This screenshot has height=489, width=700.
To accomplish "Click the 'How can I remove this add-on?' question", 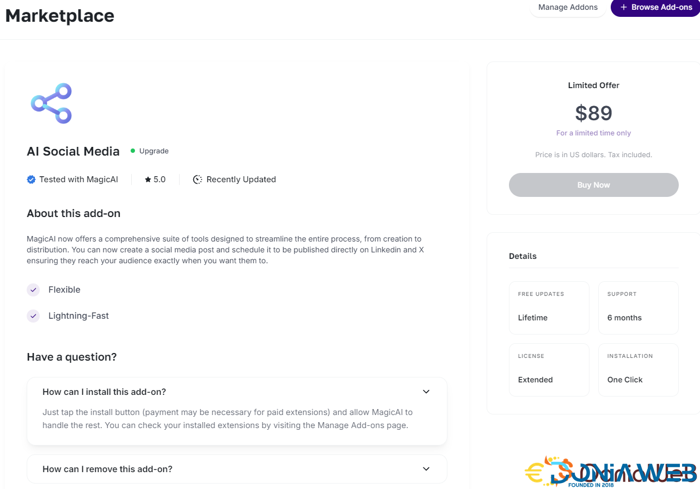I will tap(108, 469).
